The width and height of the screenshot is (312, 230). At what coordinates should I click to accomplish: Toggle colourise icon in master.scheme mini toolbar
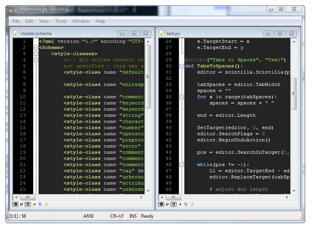tap(16, 204)
